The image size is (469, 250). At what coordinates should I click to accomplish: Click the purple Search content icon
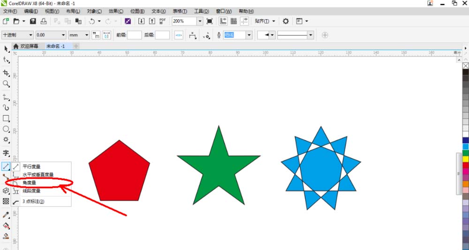click(128, 21)
